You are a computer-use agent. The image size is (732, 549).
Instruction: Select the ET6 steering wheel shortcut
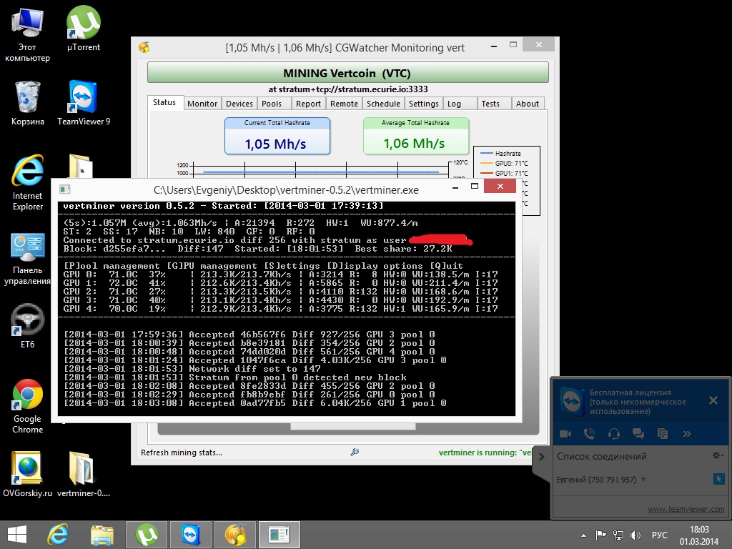pos(28,326)
